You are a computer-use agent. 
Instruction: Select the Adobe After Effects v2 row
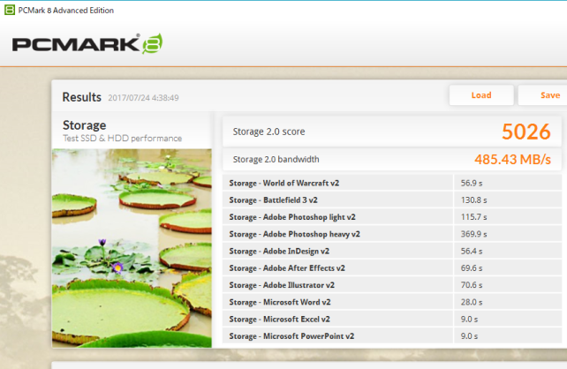(392, 267)
